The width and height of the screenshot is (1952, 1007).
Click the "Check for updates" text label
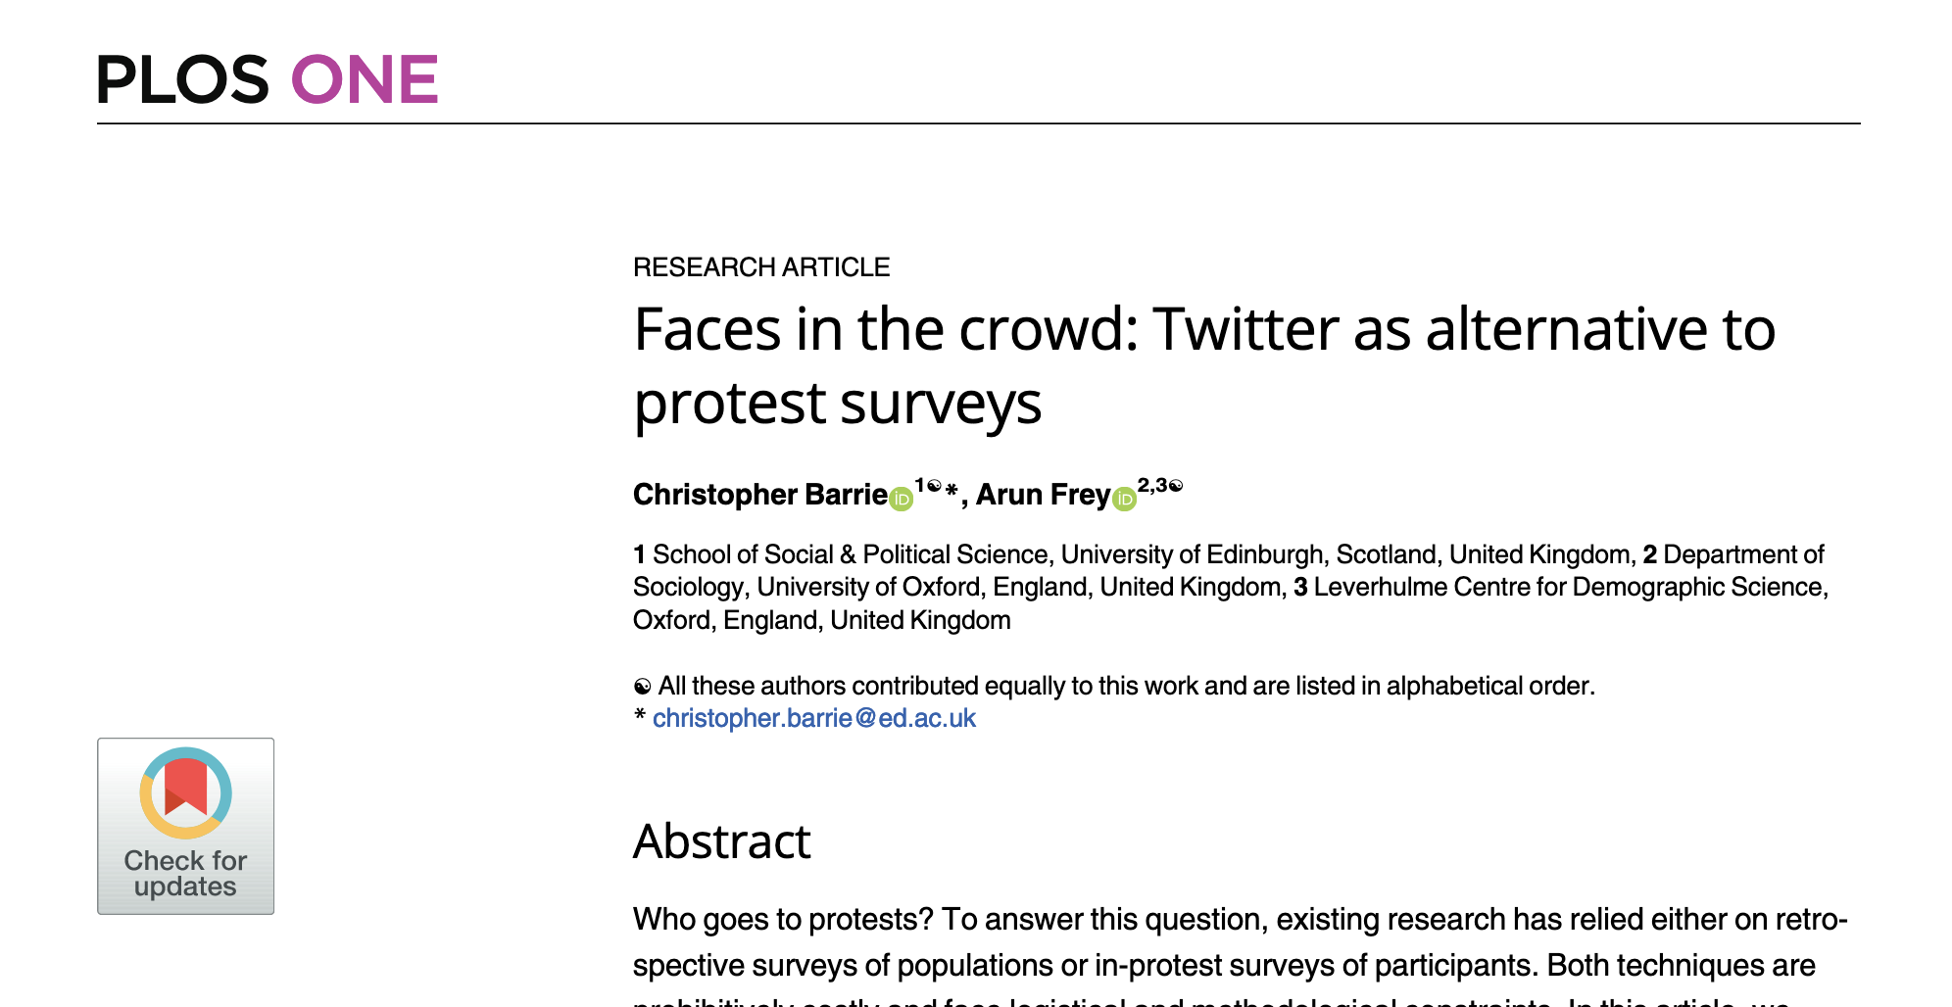point(185,873)
